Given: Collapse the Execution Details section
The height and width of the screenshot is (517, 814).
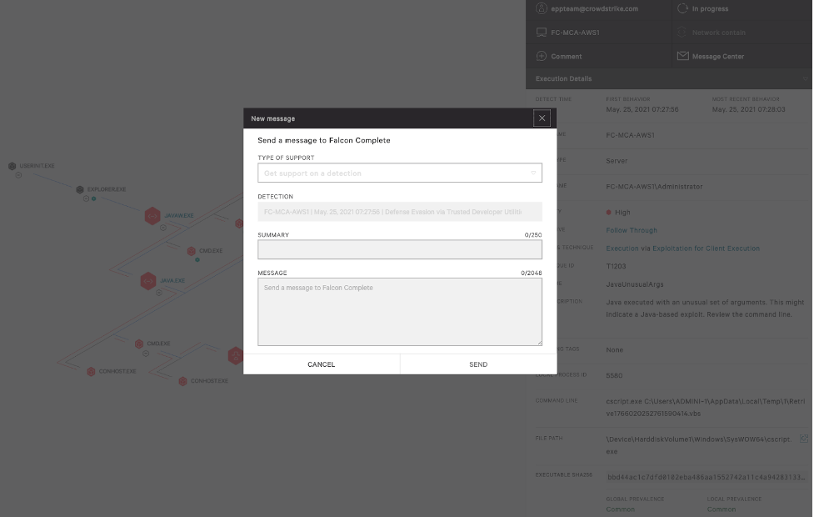Looking at the screenshot, I should tap(805, 78).
